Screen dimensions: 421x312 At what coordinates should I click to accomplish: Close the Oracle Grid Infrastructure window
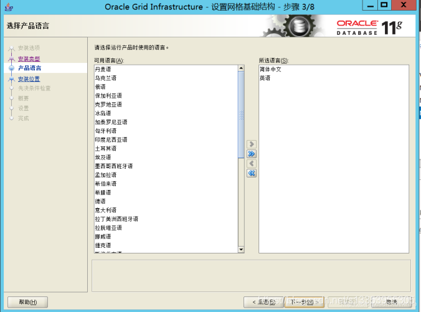[404, 5]
